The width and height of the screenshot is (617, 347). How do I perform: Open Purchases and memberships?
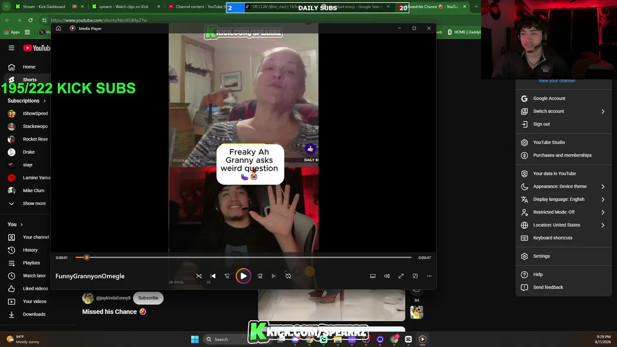tap(564, 155)
